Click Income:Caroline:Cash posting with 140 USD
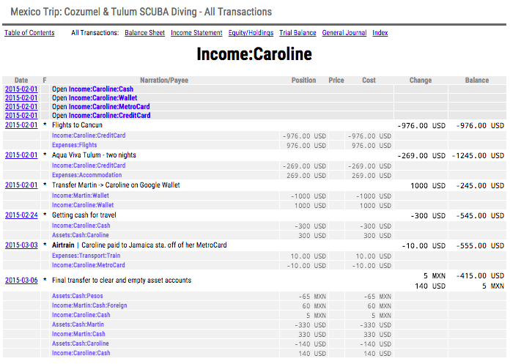Screen dimensions: 510x364 click(81, 353)
